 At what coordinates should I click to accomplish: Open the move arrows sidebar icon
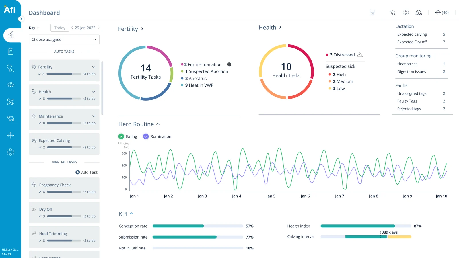tap(11, 135)
